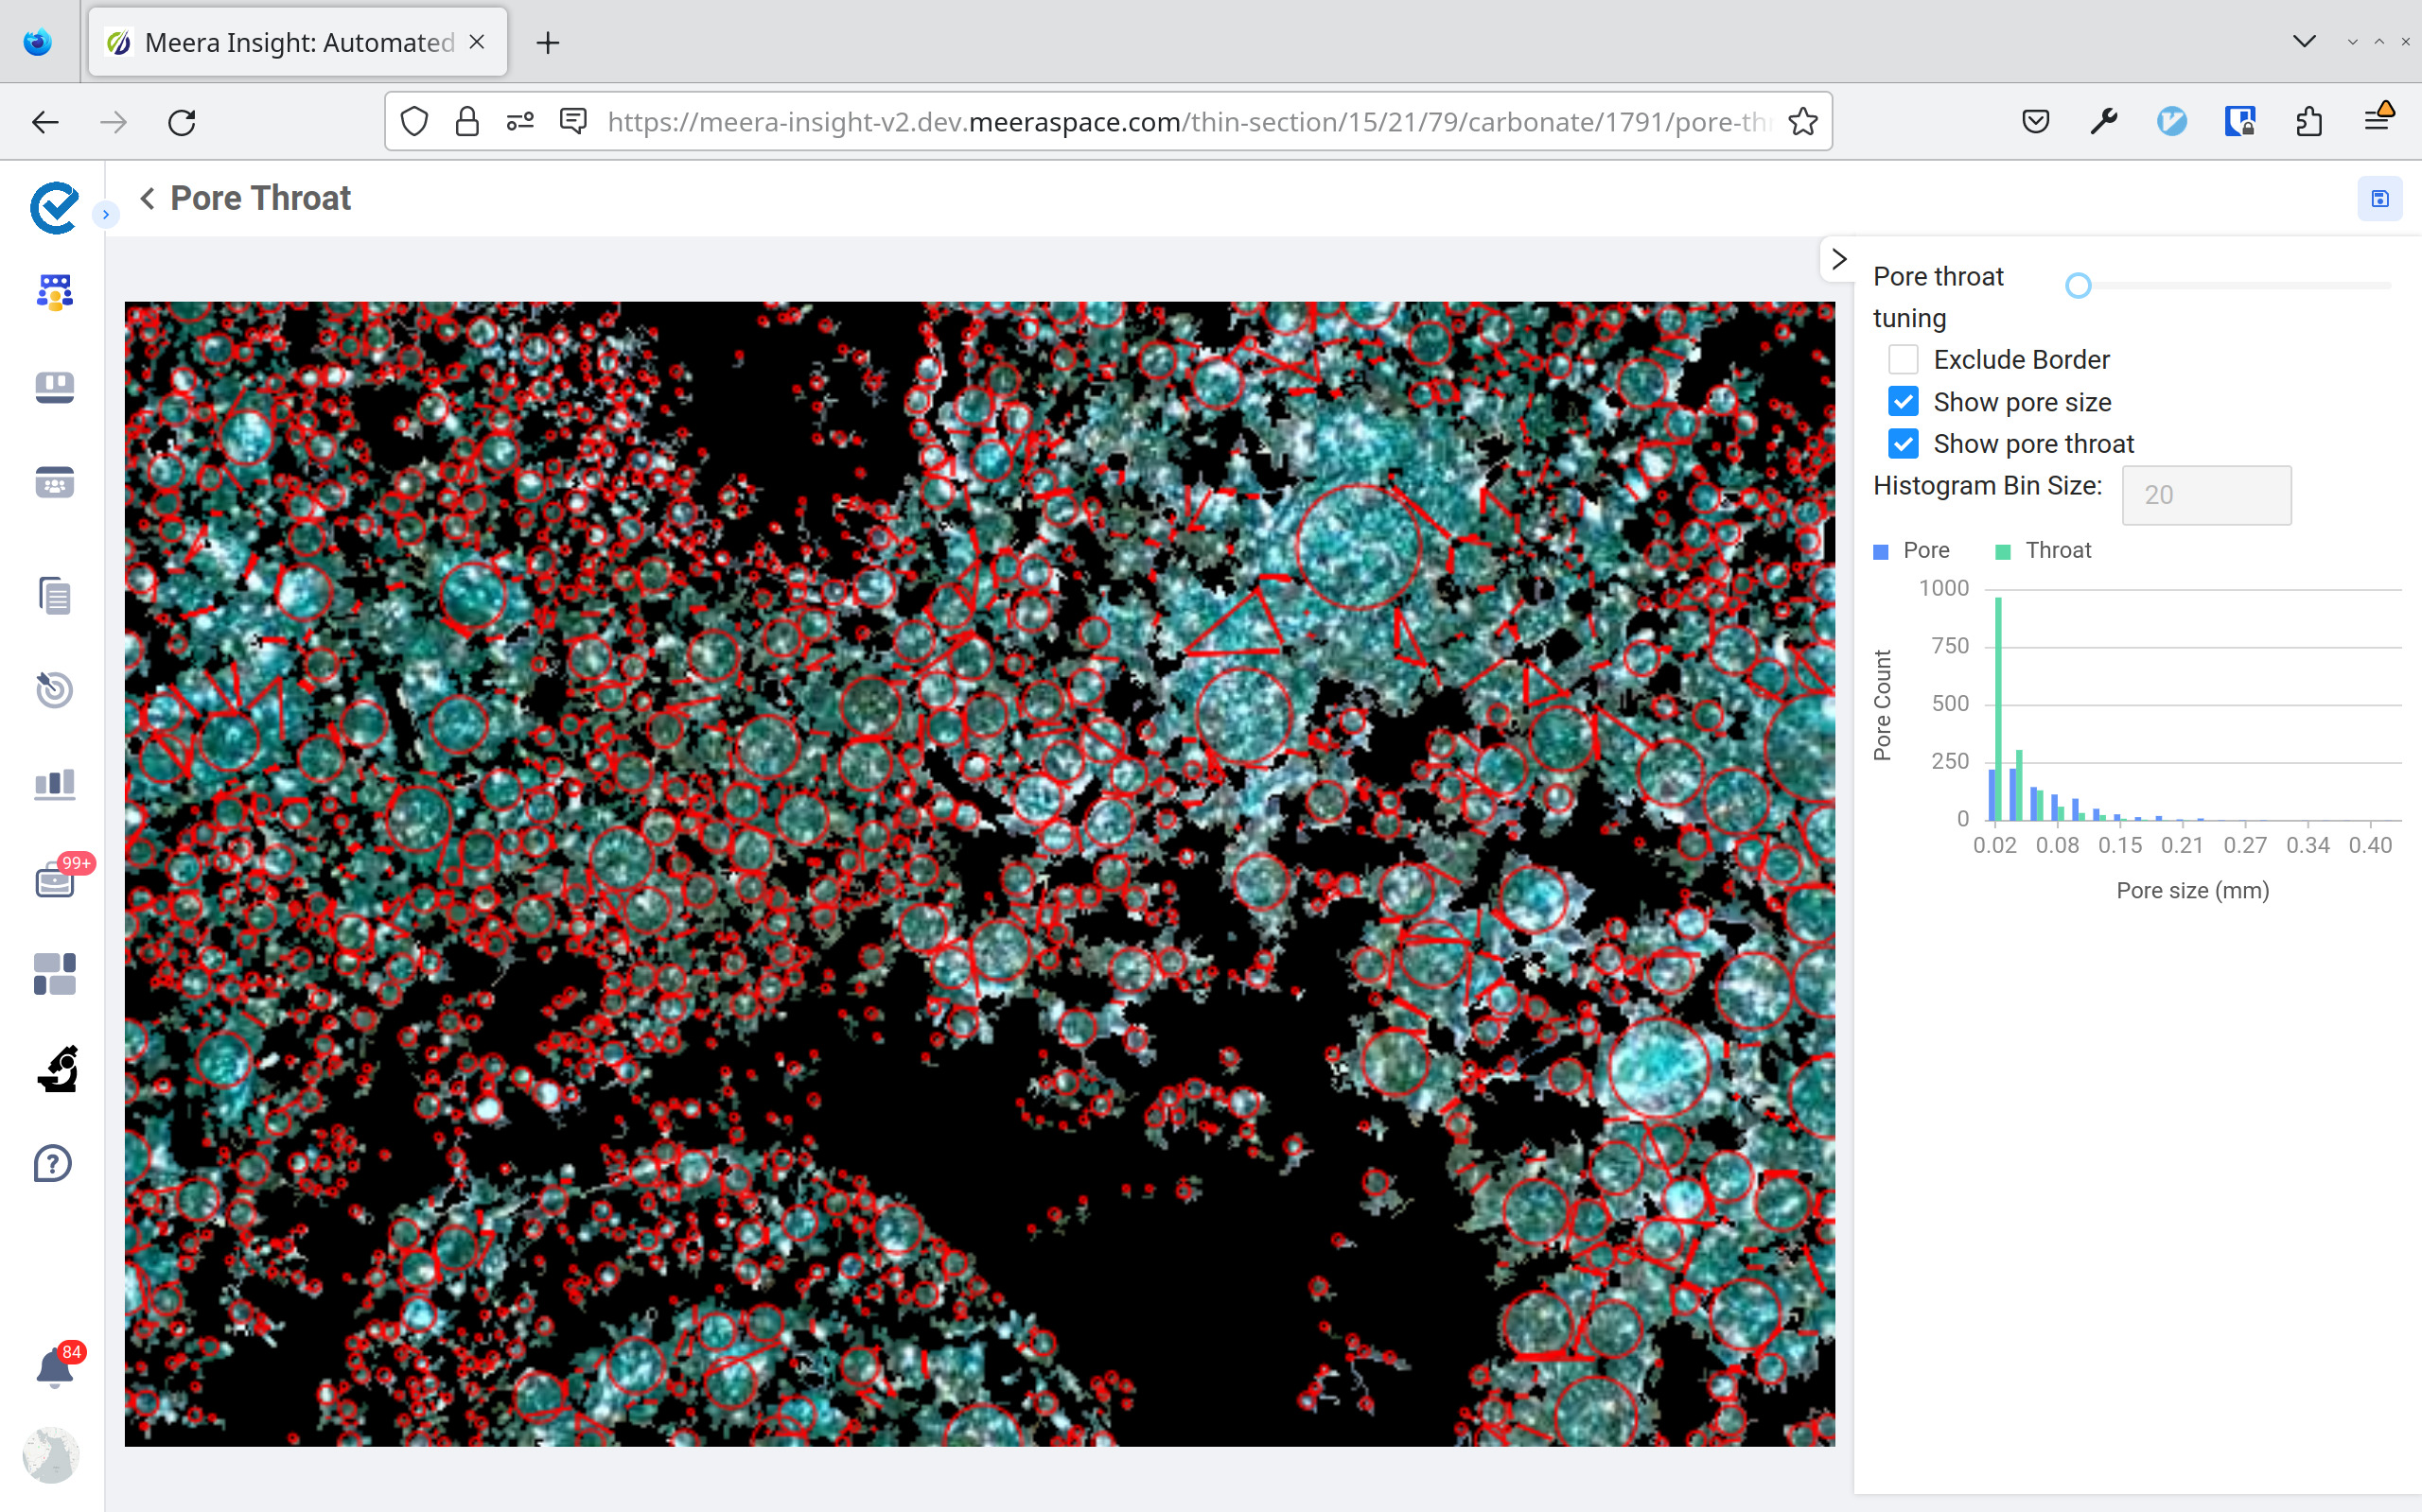
Task: Open the briefcase icon with 99+ badge
Action: click(57, 879)
